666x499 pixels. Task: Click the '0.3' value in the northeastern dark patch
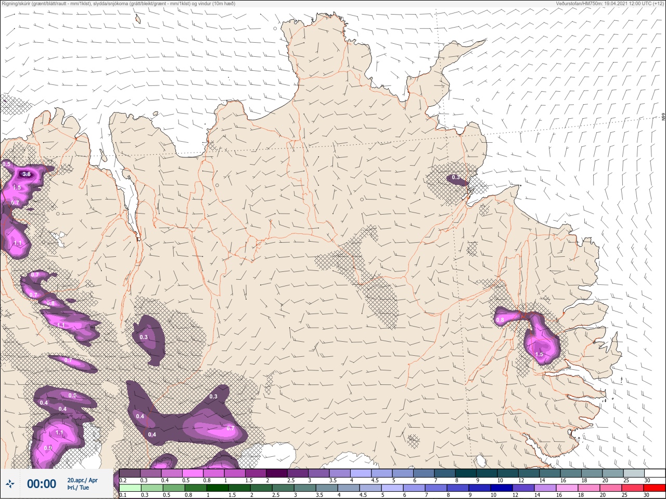click(x=456, y=178)
